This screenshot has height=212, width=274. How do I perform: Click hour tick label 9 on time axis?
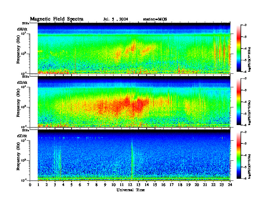tap(105, 185)
